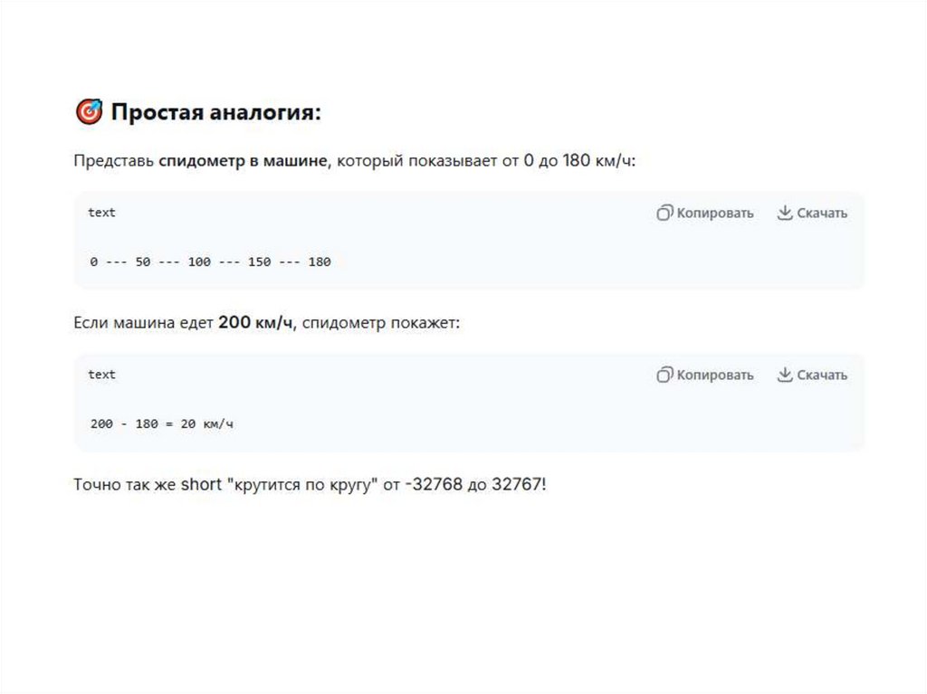This screenshot has height=694, width=927.
Task: Click the target emoji beside the heading
Action: 88,112
